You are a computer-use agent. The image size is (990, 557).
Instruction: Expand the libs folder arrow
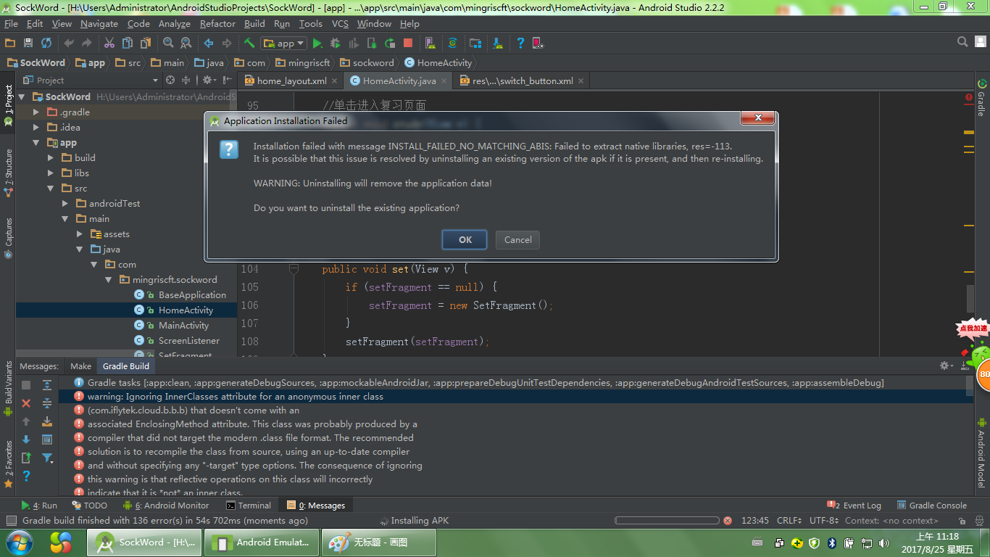51,173
